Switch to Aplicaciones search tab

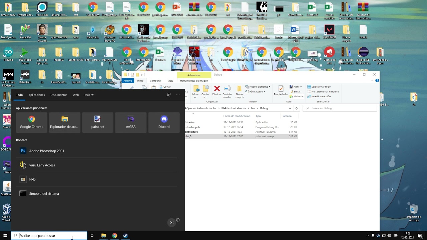[36, 95]
